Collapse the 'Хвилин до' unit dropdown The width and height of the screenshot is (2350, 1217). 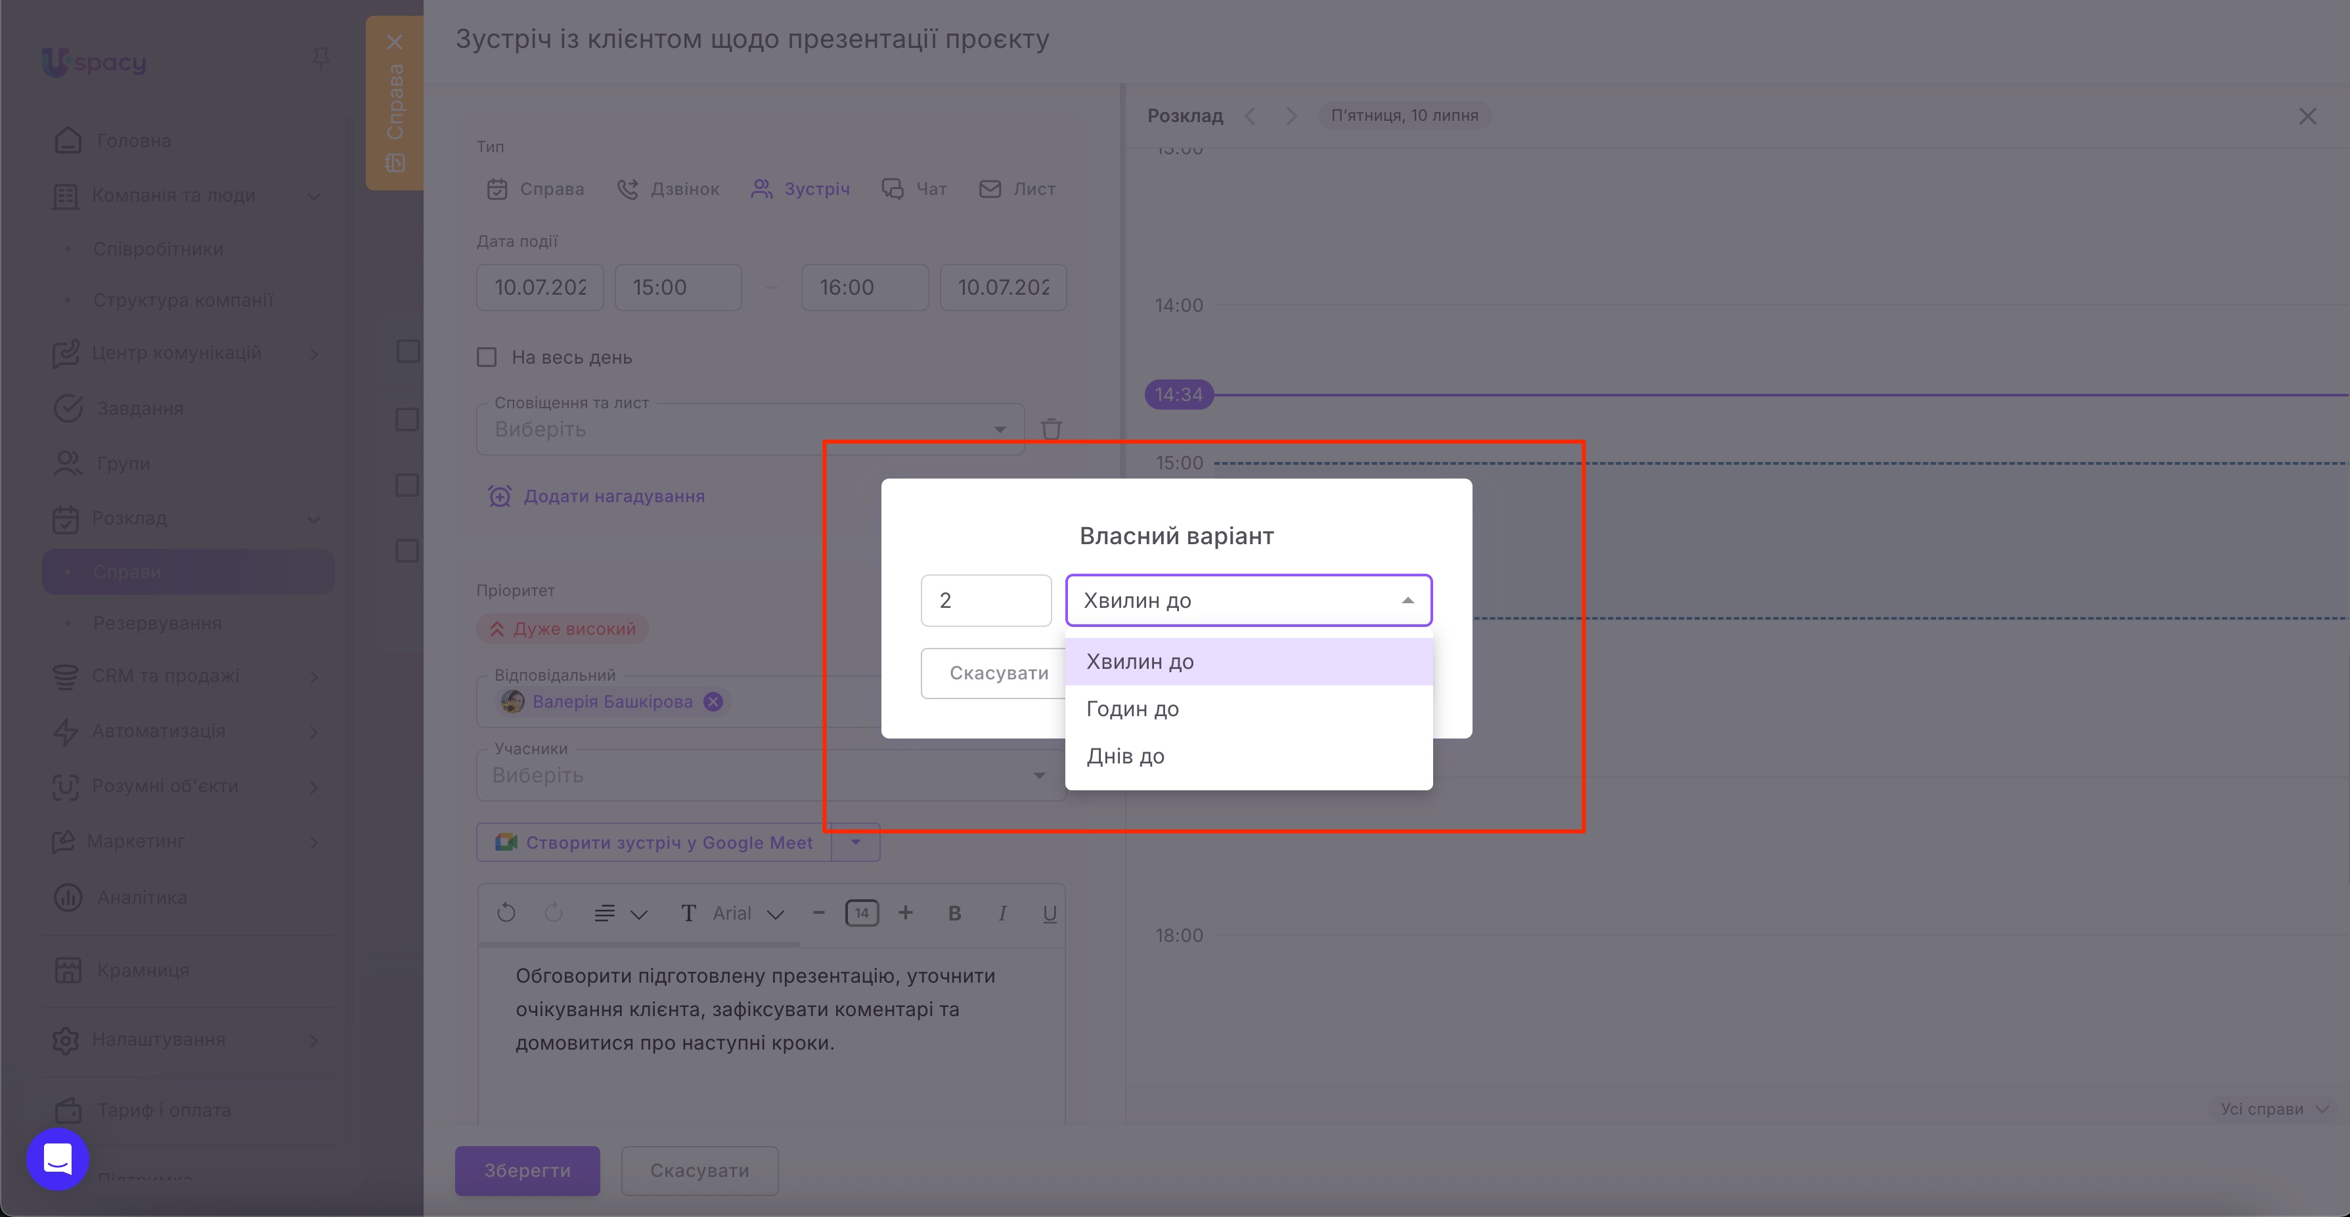click(x=1408, y=601)
